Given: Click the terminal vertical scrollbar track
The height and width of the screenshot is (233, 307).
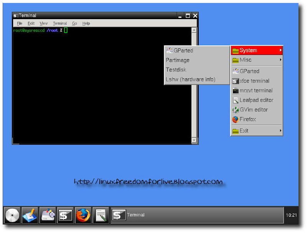Looking at the screenshot, I should 194,85.
